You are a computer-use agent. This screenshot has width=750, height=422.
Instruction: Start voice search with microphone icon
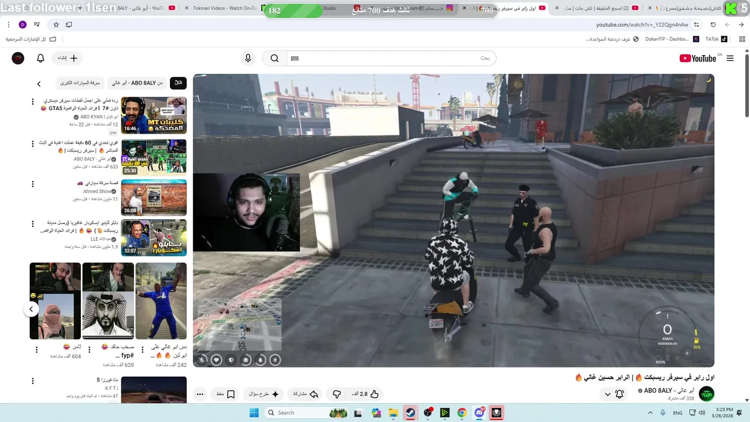click(248, 58)
